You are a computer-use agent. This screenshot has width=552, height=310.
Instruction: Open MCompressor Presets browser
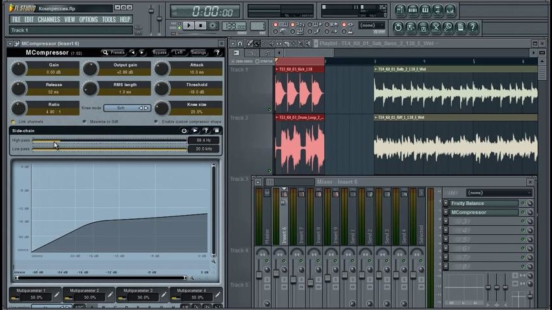113,52
